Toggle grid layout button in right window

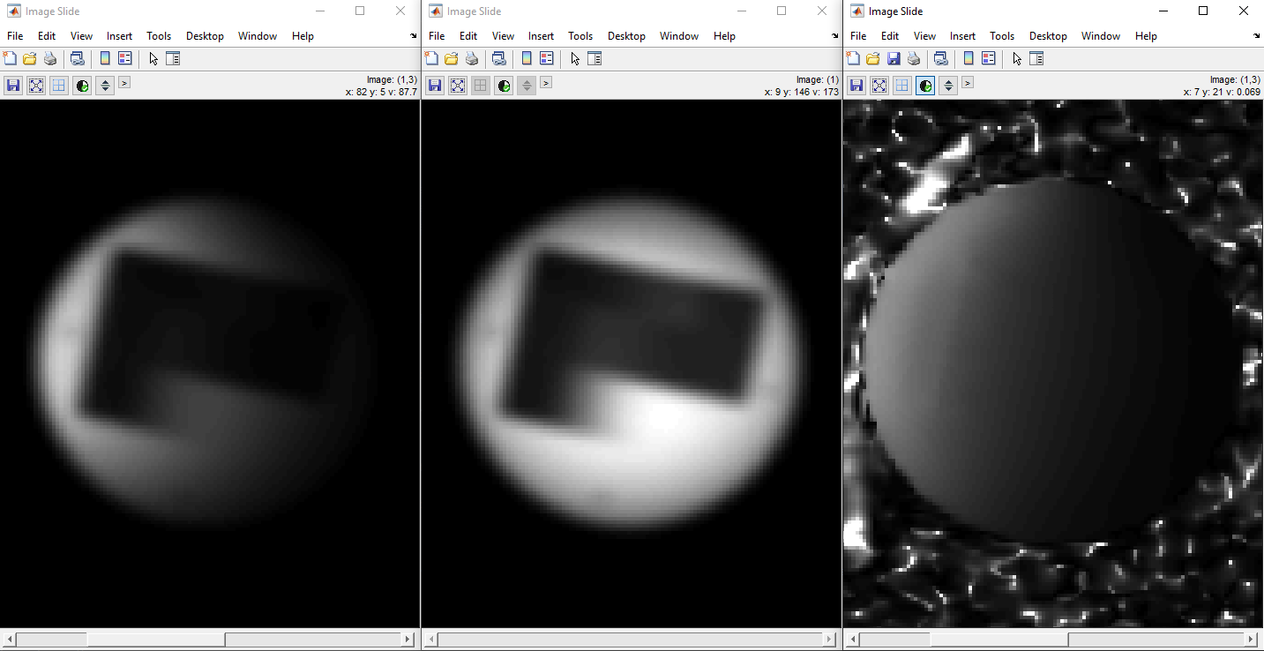click(x=902, y=86)
